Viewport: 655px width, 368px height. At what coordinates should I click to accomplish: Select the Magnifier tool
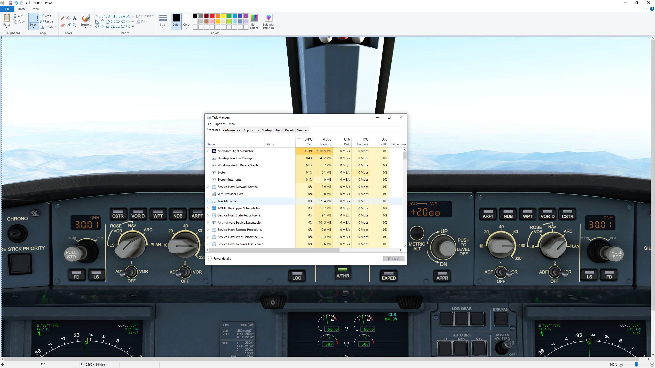pyautogui.click(x=74, y=25)
